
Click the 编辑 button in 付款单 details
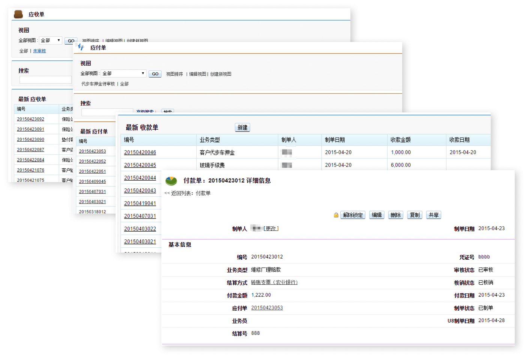[x=377, y=215]
